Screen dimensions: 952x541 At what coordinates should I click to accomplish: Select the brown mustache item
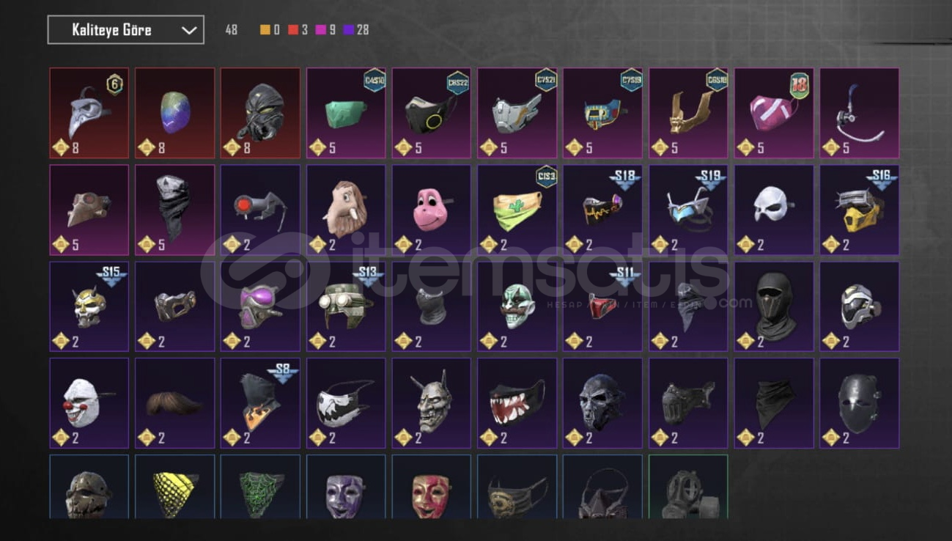175,403
